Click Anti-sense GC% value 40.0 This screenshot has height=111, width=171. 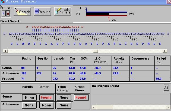pos(83,74)
